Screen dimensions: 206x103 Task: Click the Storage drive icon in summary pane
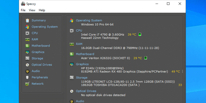pyautogui.click(x=72, y=78)
